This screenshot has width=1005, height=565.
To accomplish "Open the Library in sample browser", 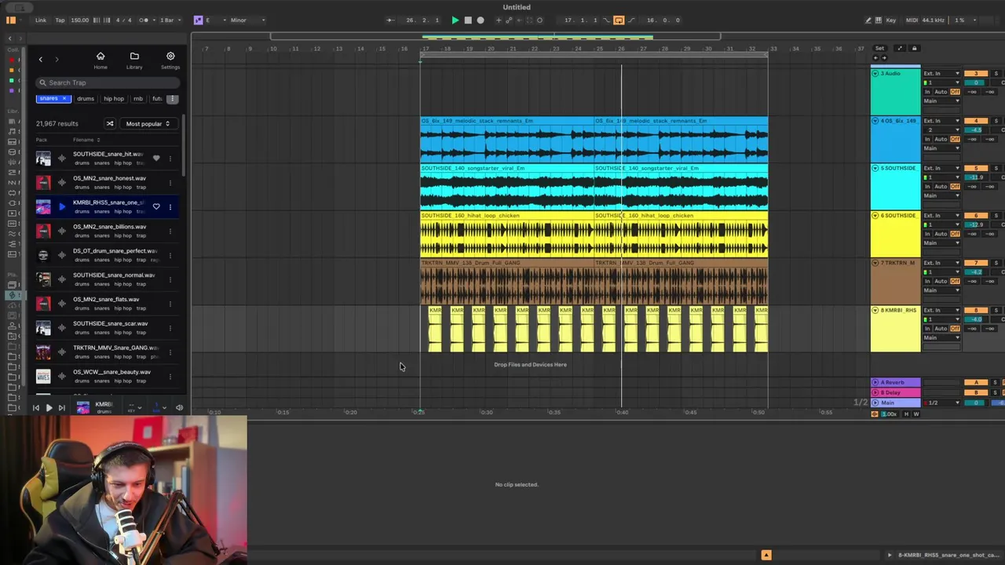I will pos(134,60).
